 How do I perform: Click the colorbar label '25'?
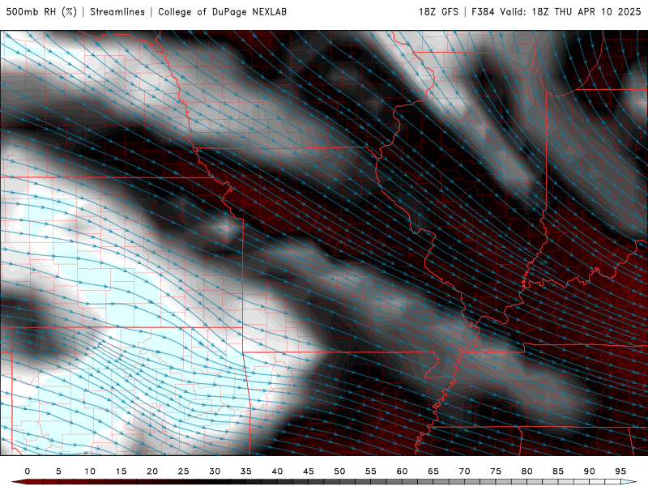click(184, 471)
